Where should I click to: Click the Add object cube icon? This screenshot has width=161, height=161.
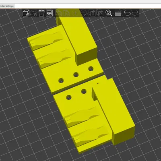26,13
